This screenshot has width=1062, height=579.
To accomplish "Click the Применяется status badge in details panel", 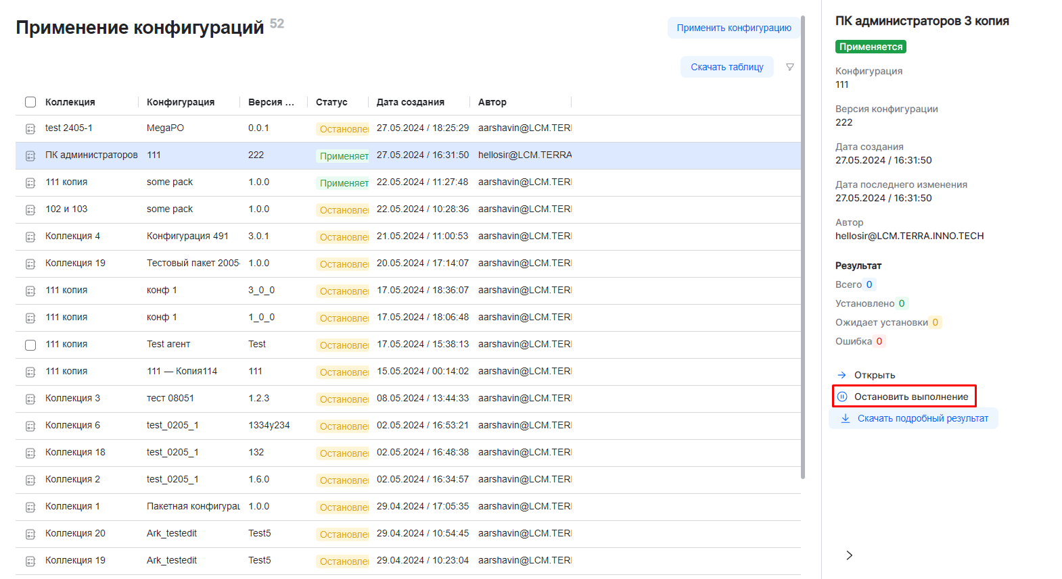I will click(871, 47).
